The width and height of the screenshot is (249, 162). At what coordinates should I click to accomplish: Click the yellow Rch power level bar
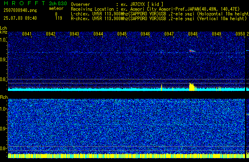click(126, 156)
